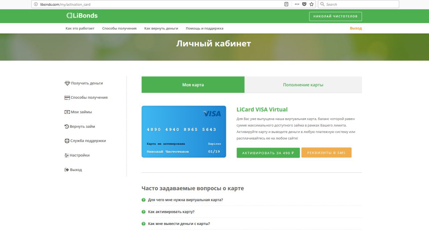The height and width of the screenshot is (233, 429).
Task: Expand FAQ Как мне вывести деньги с карты?
Action: click(x=179, y=224)
